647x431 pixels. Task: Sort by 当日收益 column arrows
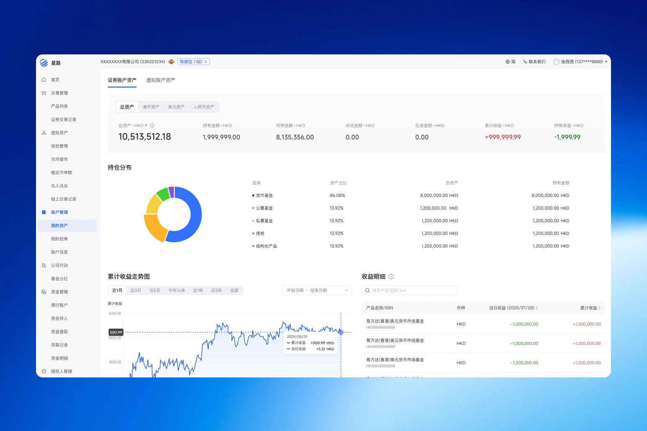[537, 308]
